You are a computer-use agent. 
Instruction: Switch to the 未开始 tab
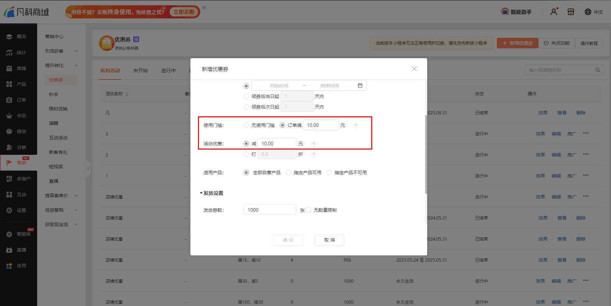click(140, 70)
